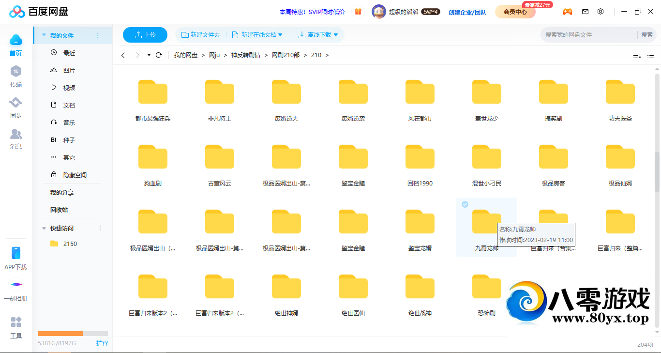
Task: Open the 首页 home section
Action: click(16, 46)
